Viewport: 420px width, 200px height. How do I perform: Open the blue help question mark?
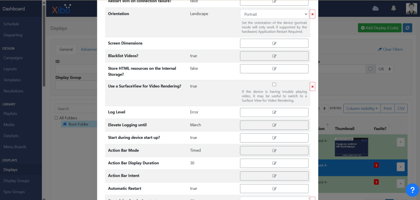pyautogui.click(x=411, y=190)
